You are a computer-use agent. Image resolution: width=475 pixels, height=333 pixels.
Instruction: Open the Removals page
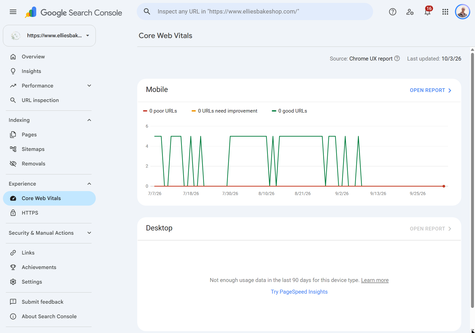[x=49, y=164]
